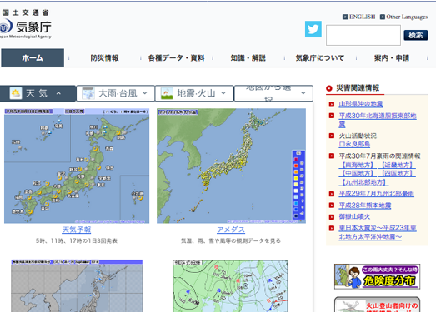Image resolution: width=436 pixels, height=312 pixels.
Task: Open the 【四国地方】 link
Action: tap(397, 174)
